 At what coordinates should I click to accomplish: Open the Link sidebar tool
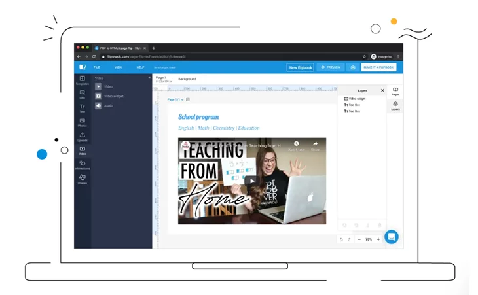[x=83, y=94]
